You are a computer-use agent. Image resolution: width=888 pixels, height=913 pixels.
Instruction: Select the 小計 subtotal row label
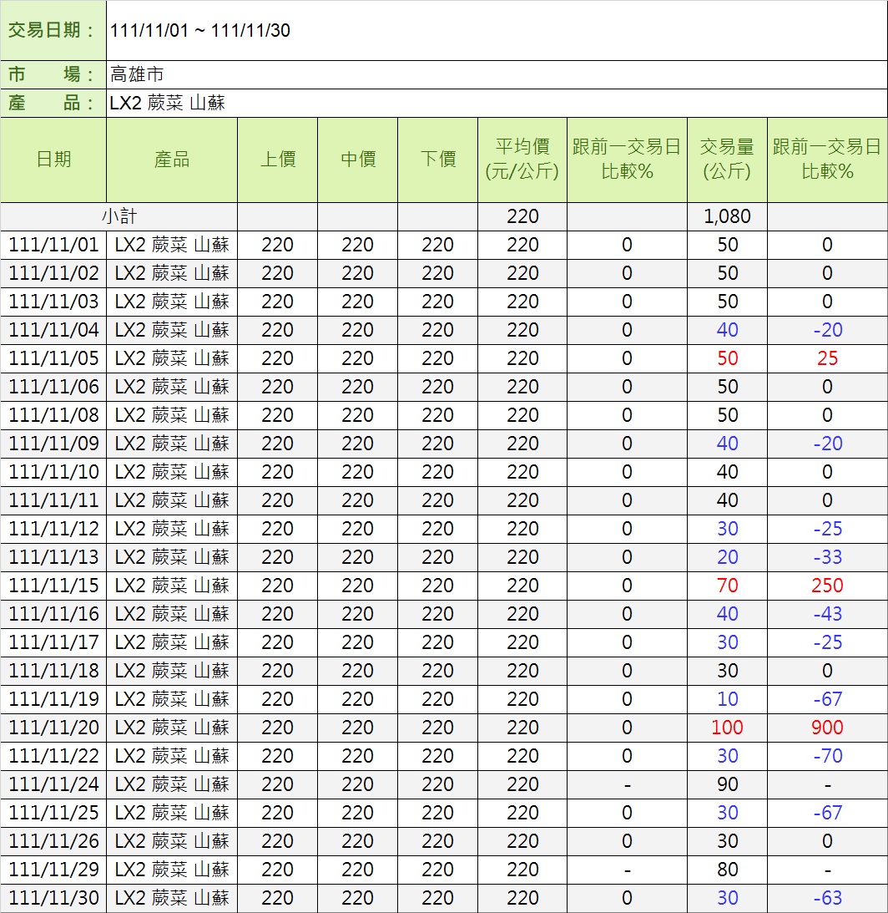tap(119, 216)
